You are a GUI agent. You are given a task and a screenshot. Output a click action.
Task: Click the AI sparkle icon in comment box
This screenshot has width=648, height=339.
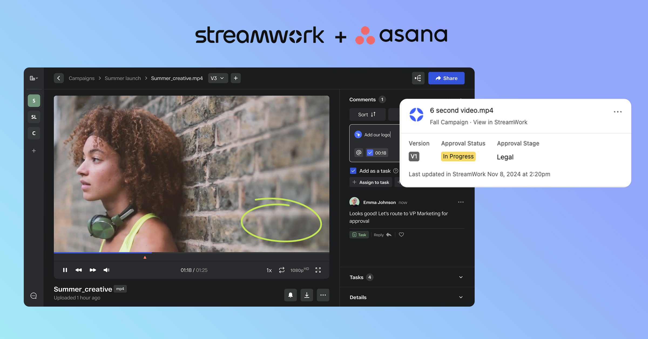[x=358, y=134]
